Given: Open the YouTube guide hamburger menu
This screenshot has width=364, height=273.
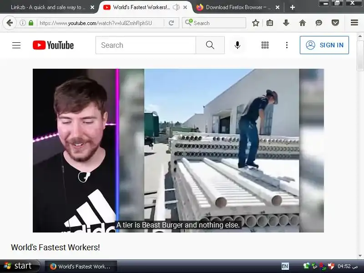Looking at the screenshot, I should (x=16, y=45).
